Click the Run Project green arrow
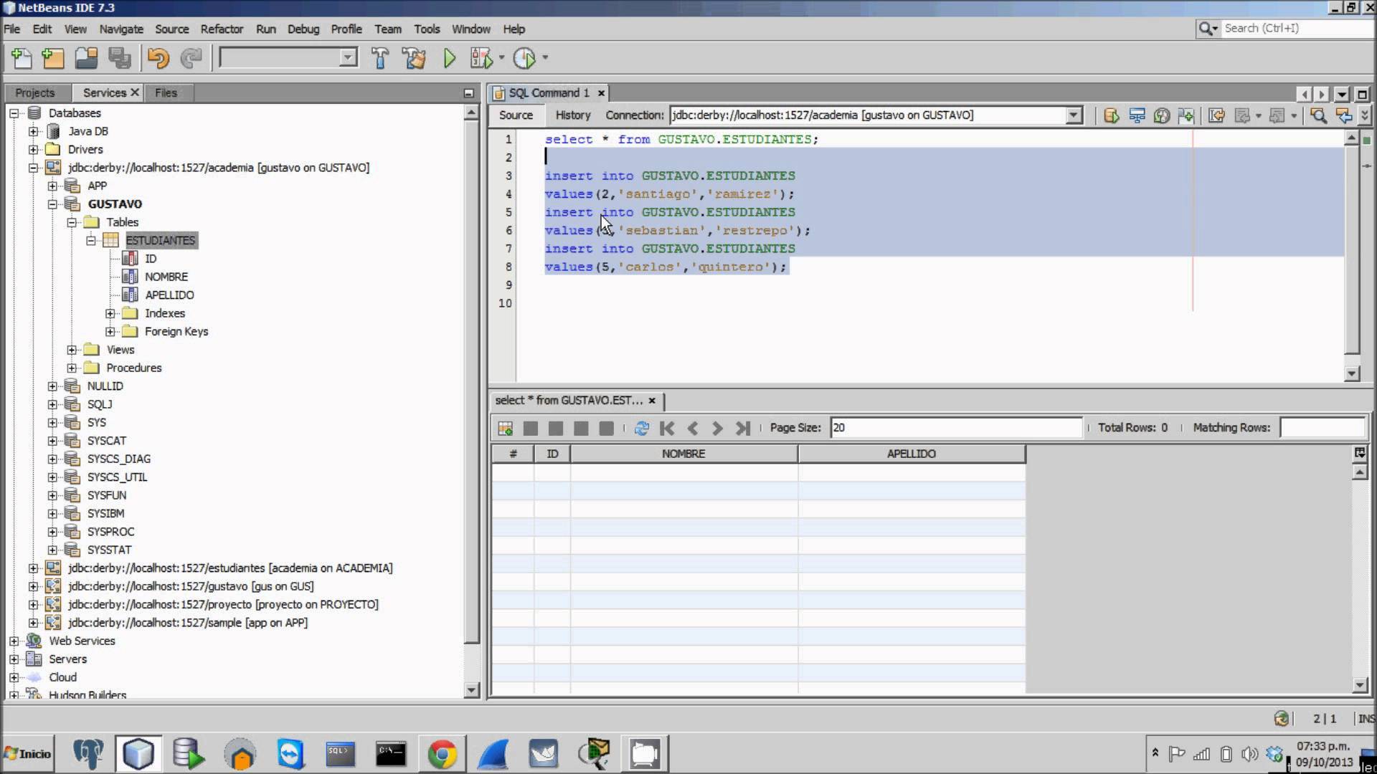 450,58
